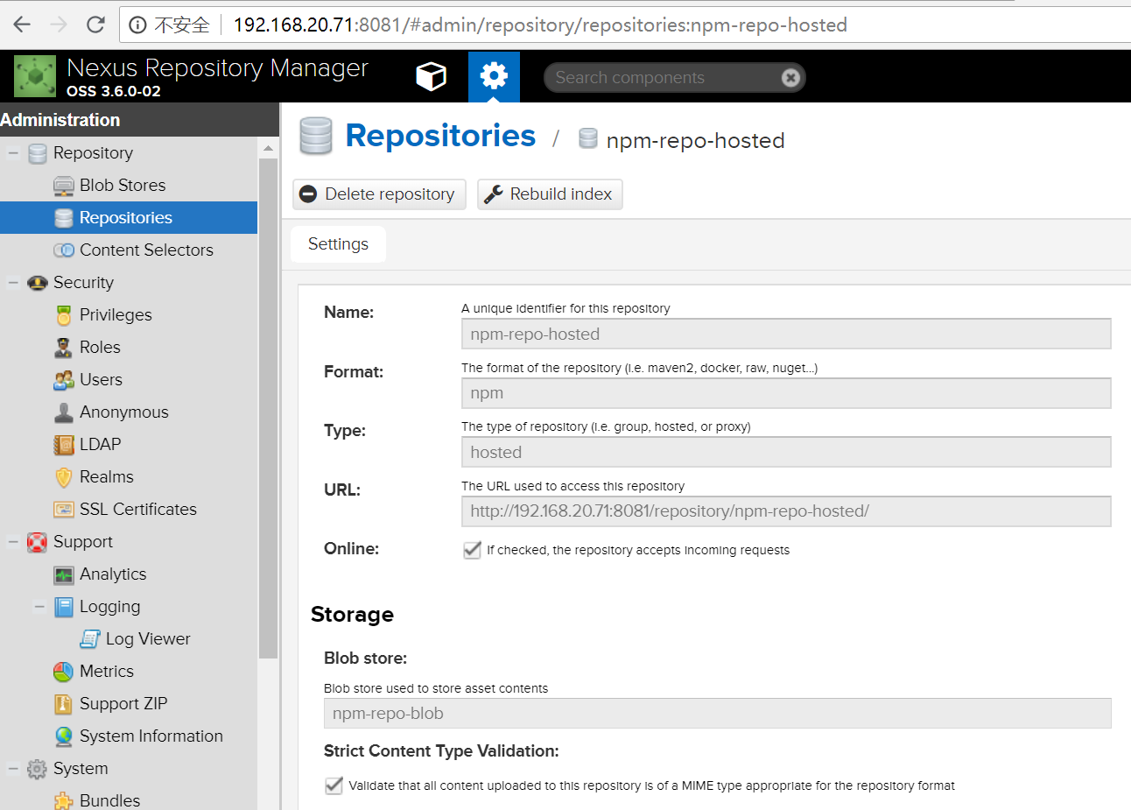The image size is (1131, 810).
Task: Click the Security hat icon
Action: (38, 283)
